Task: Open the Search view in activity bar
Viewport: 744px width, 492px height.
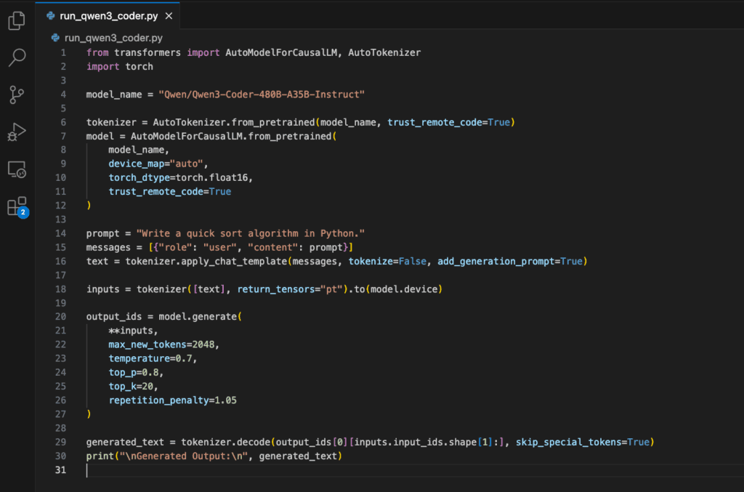Action: pyautogui.click(x=17, y=57)
